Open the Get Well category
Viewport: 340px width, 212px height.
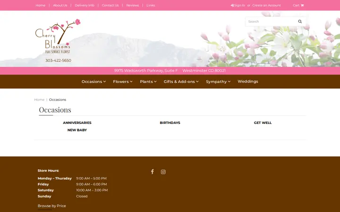263,122
